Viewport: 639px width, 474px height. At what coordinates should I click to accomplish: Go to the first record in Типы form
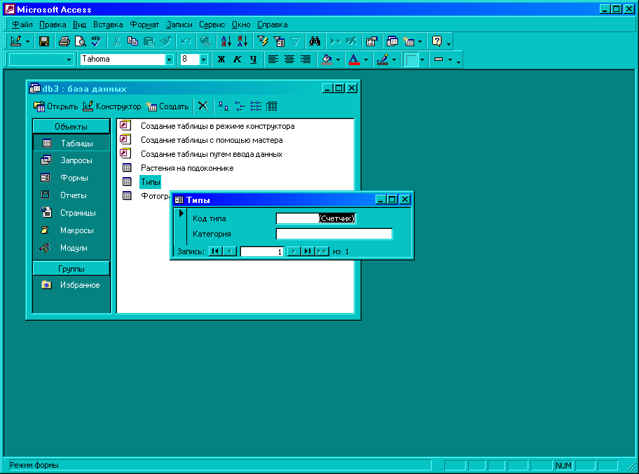coord(215,251)
